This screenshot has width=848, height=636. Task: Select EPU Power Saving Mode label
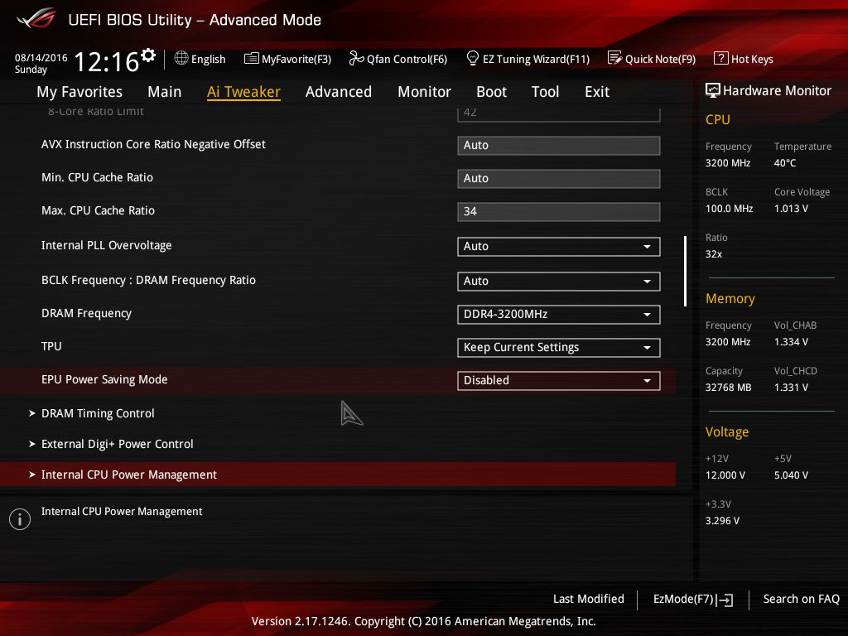tap(104, 379)
